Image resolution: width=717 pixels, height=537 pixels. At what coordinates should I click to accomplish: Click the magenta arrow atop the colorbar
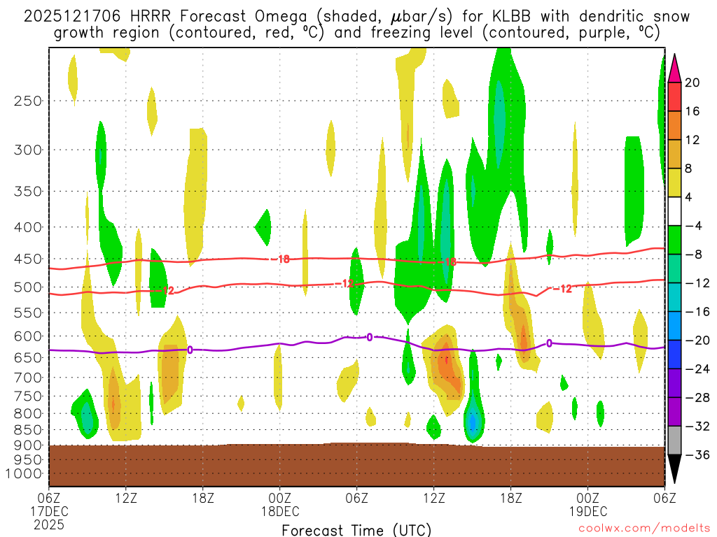point(674,68)
